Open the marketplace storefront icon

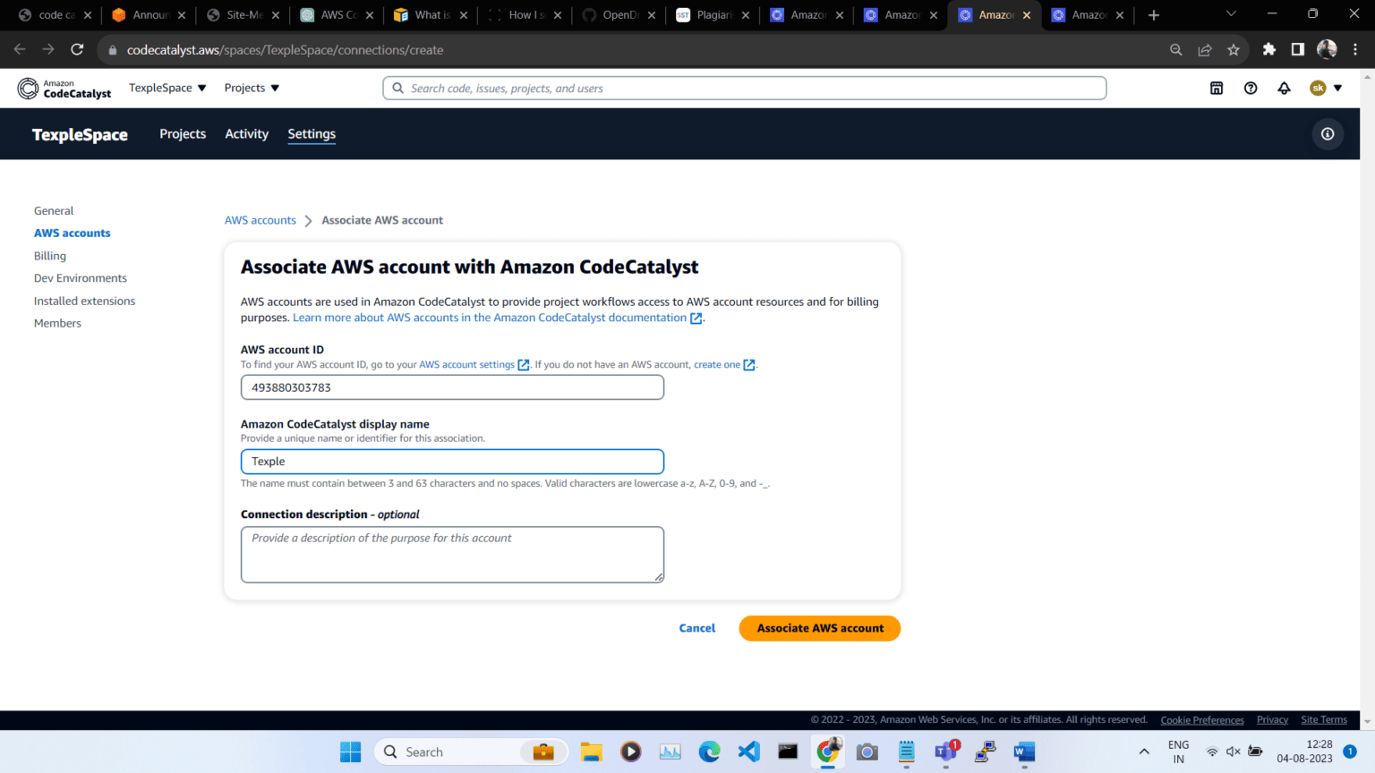pos(1217,88)
